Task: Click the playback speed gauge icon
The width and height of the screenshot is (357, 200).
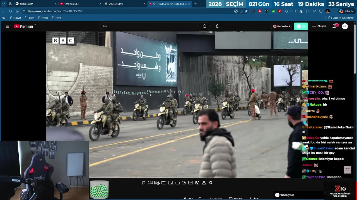Action: [184, 183]
